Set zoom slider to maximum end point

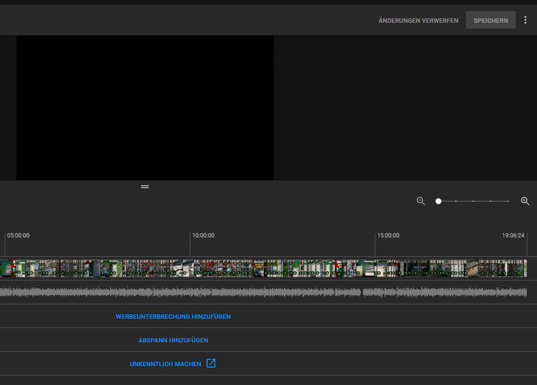pos(508,201)
